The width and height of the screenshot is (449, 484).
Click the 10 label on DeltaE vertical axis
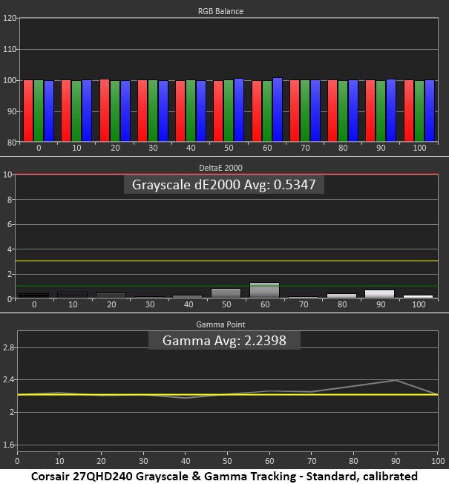(x=7, y=174)
